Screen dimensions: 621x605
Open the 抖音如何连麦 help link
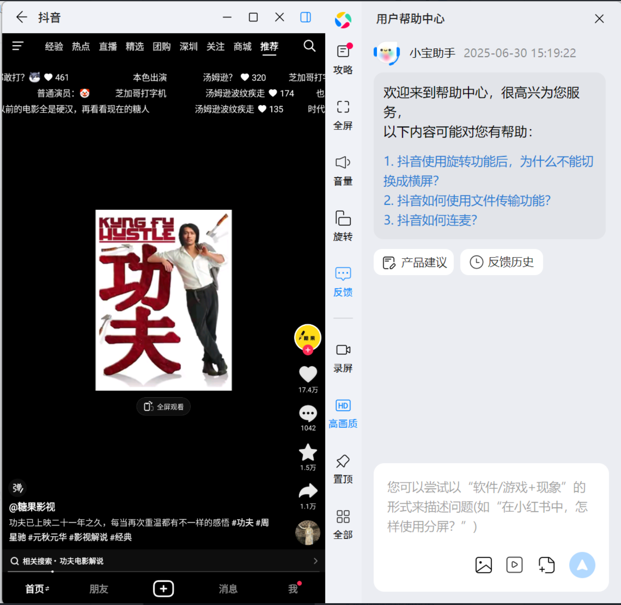(430, 220)
